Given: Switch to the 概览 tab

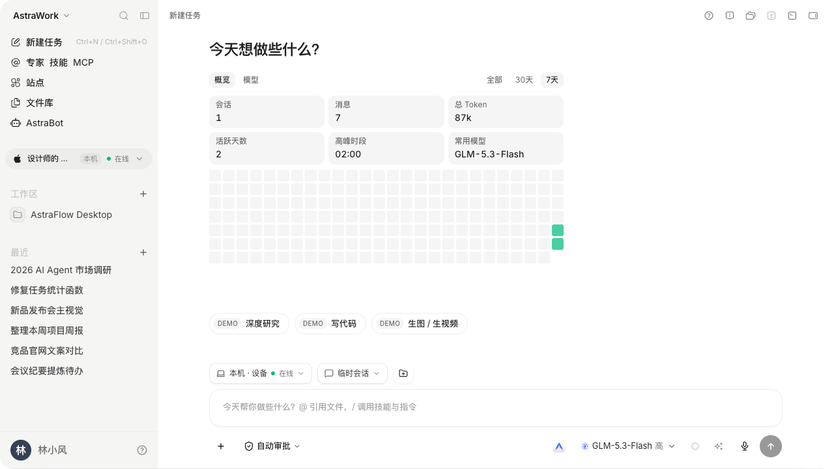Looking at the screenshot, I should click(222, 80).
